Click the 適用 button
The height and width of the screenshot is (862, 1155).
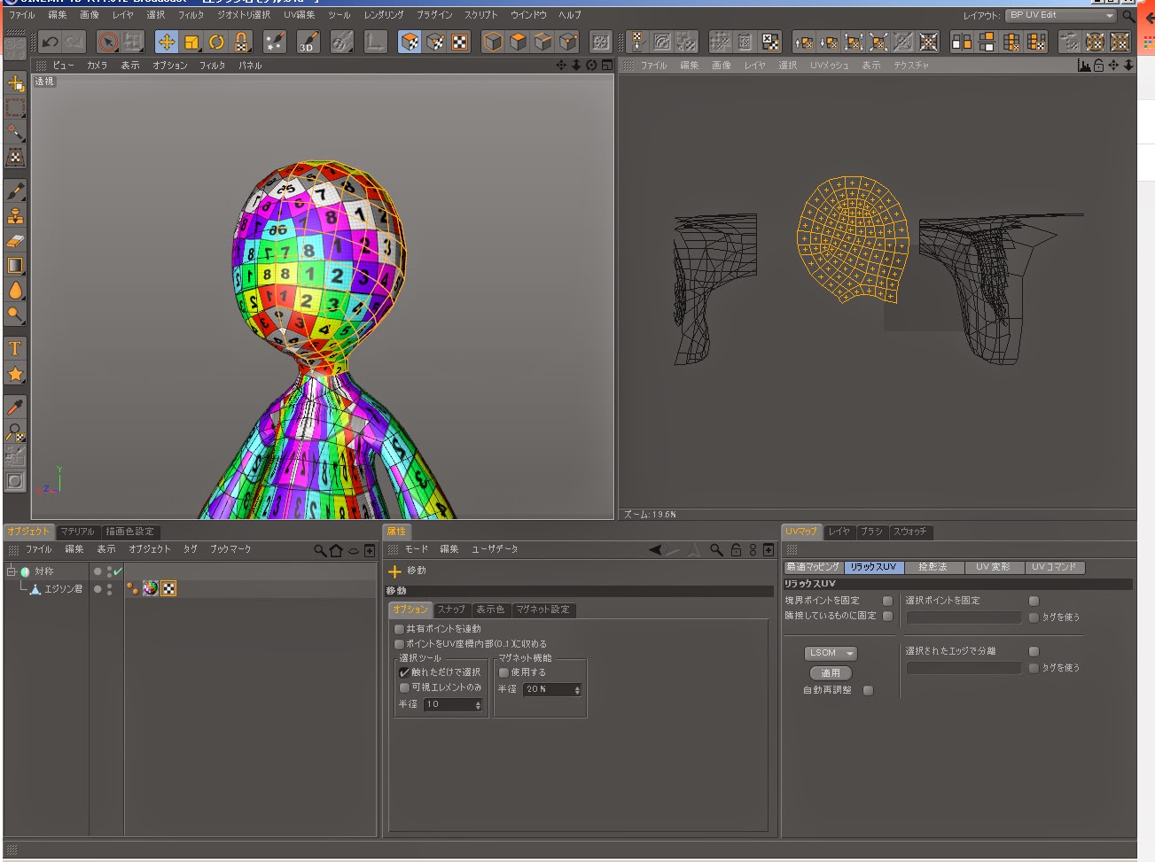click(x=831, y=673)
